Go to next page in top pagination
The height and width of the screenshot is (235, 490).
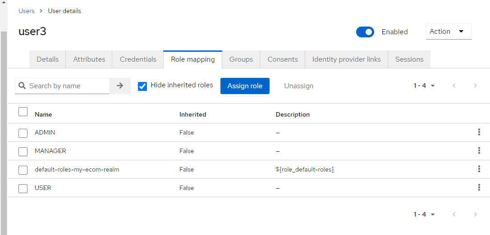[x=475, y=86]
